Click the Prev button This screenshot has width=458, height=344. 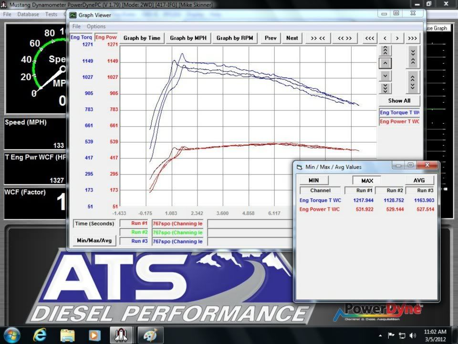coord(271,38)
